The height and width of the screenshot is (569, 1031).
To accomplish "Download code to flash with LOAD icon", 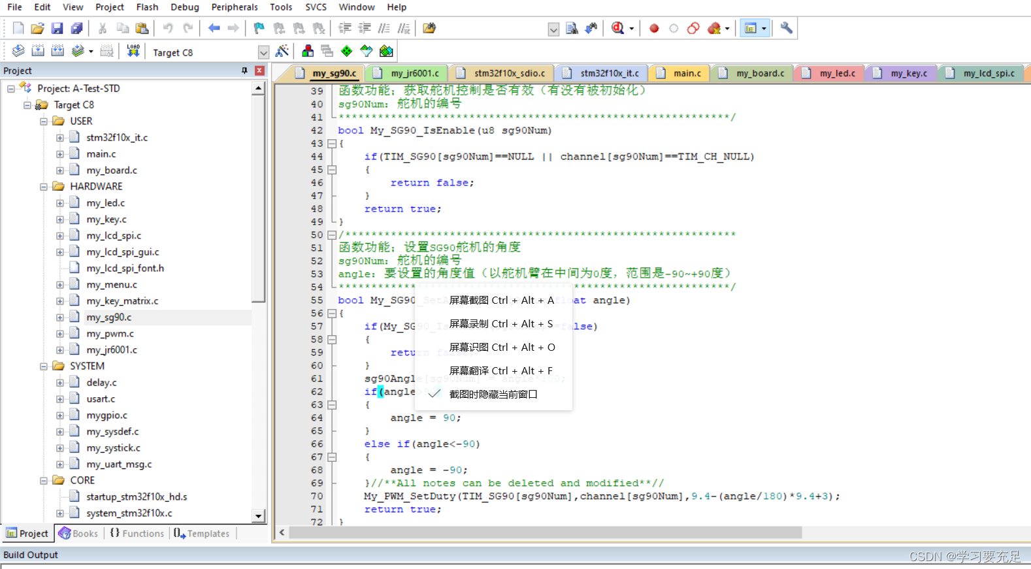I will click(x=133, y=51).
